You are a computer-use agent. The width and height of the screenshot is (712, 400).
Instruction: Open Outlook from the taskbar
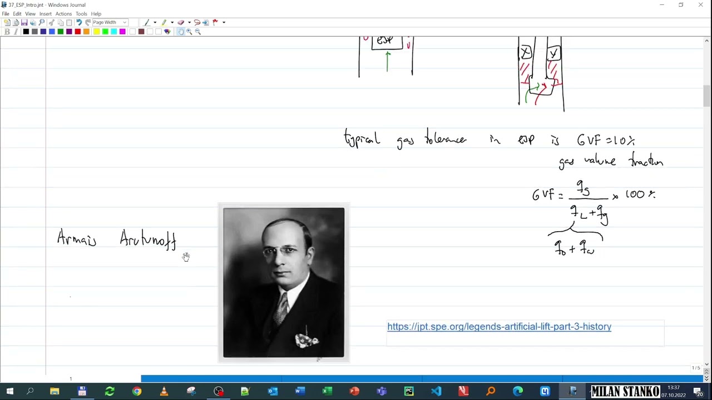click(x=273, y=391)
